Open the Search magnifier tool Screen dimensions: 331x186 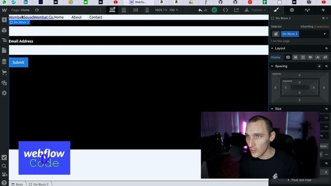pyautogui.click(x=4, y=166)
